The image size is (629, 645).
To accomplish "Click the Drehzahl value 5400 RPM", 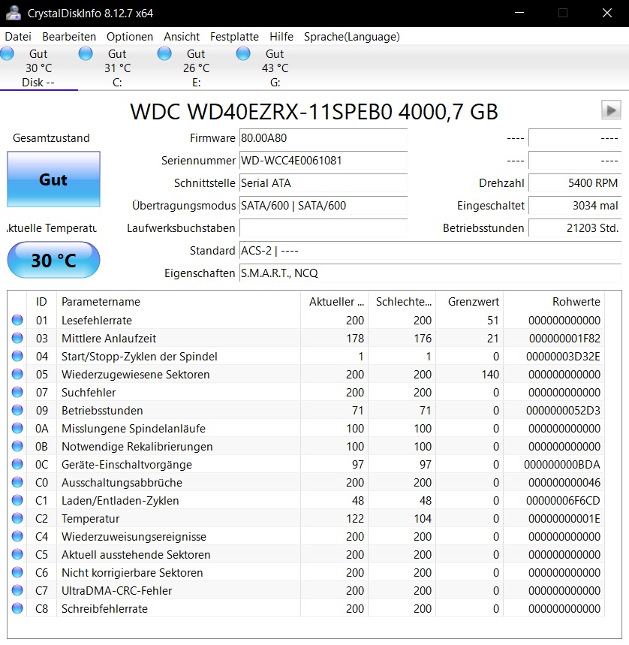I will point(575,182).
